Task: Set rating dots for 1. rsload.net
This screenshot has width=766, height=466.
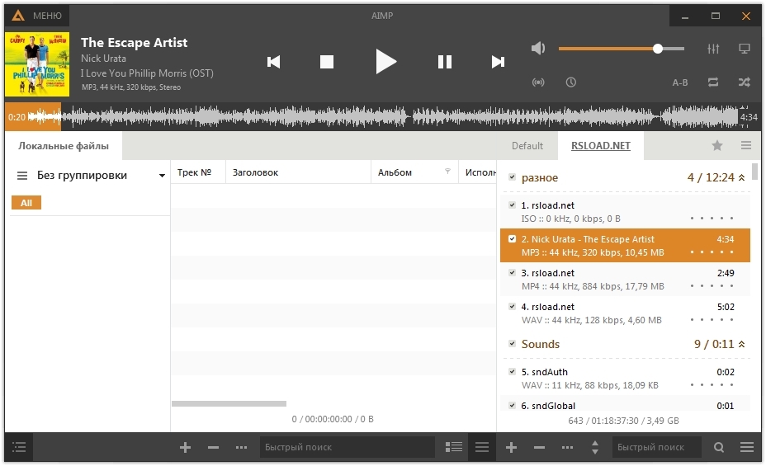Action: [712, 219]
